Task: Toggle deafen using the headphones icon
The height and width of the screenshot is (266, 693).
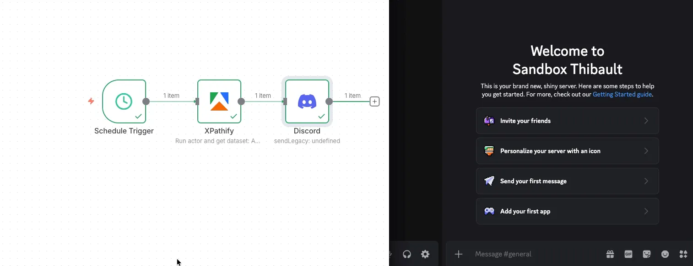Action: click(x=406, y=254)
